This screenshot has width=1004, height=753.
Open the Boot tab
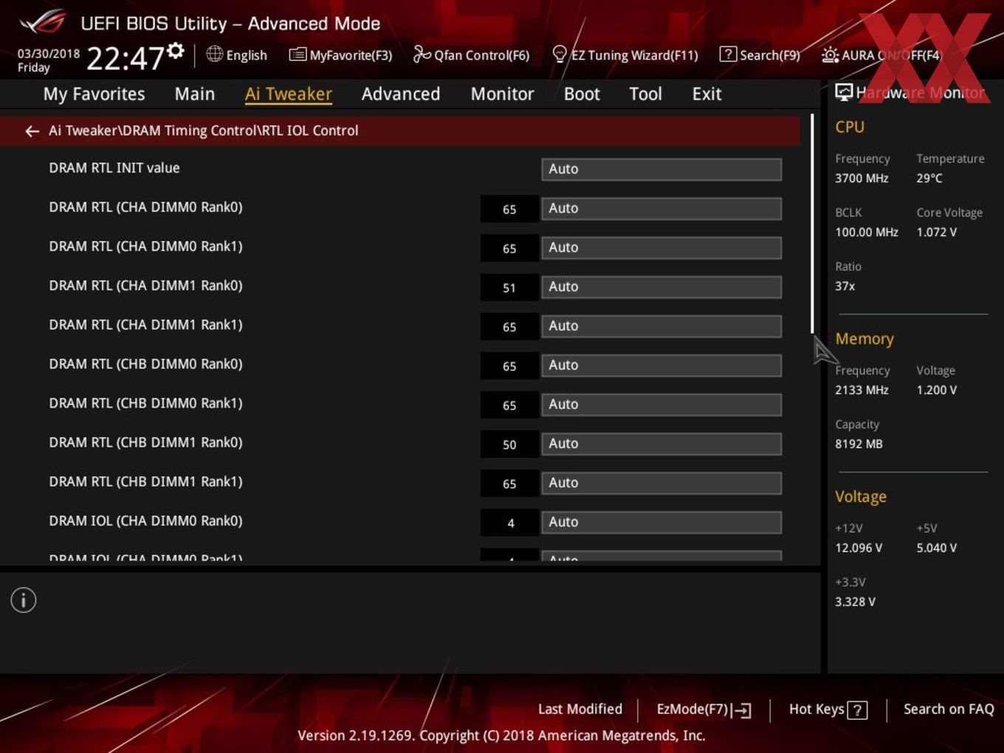pyautogui.click(x=582, y=94)
